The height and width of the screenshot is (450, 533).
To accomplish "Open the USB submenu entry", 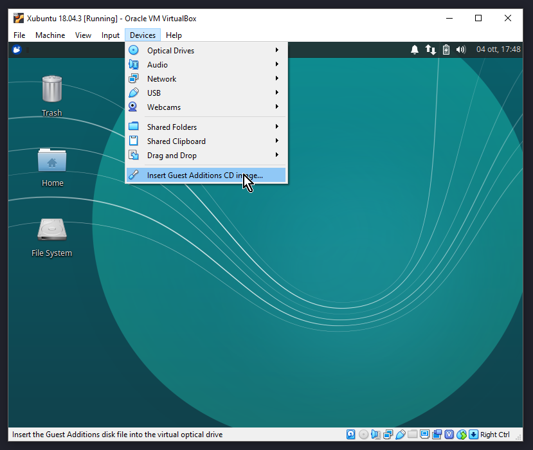I will click(x=206, y=93).
